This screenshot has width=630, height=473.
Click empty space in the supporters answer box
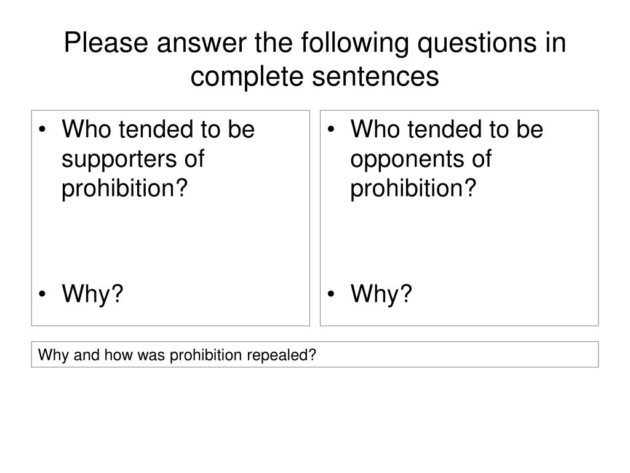pyautogui.click(x=170, y=241)
